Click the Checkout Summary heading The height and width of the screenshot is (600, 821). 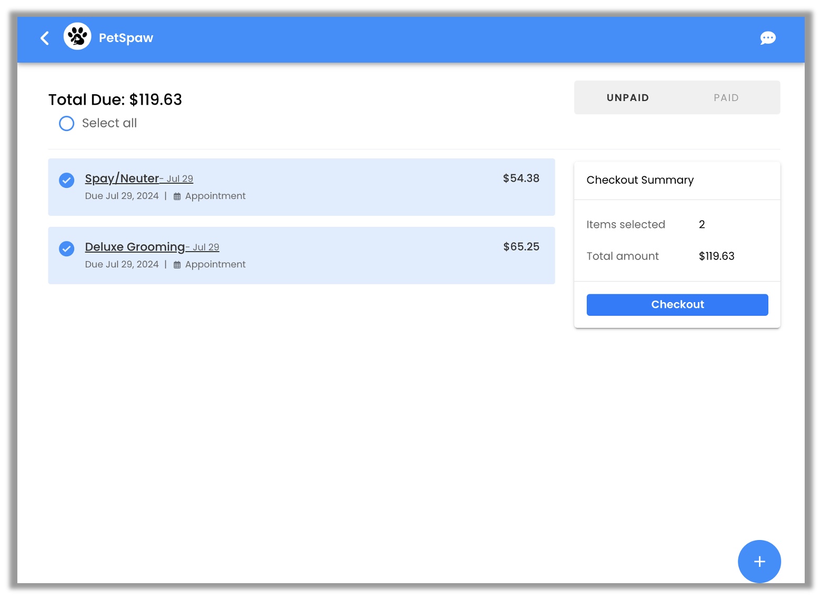click(640, 180)
